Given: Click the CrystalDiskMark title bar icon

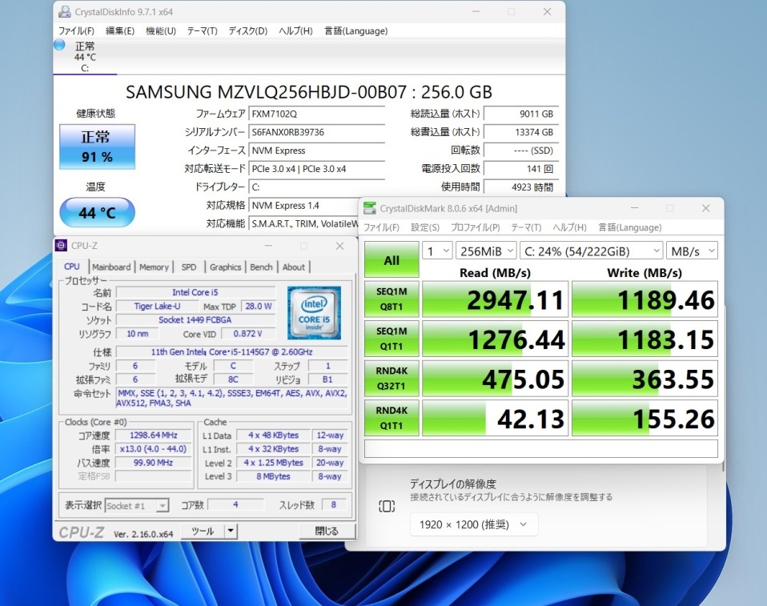Looking at the screenshot, I should pos(369,208).
